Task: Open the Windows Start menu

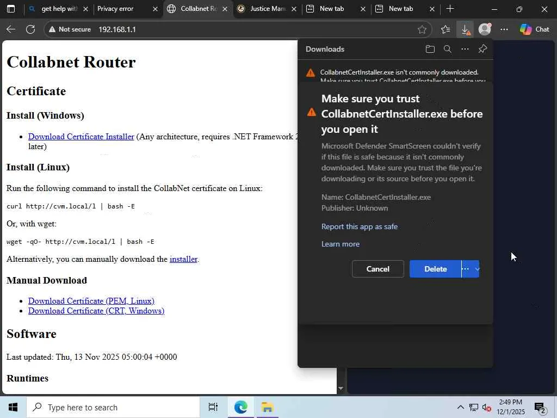Action: pyautogui.click(x=13, y=407)
